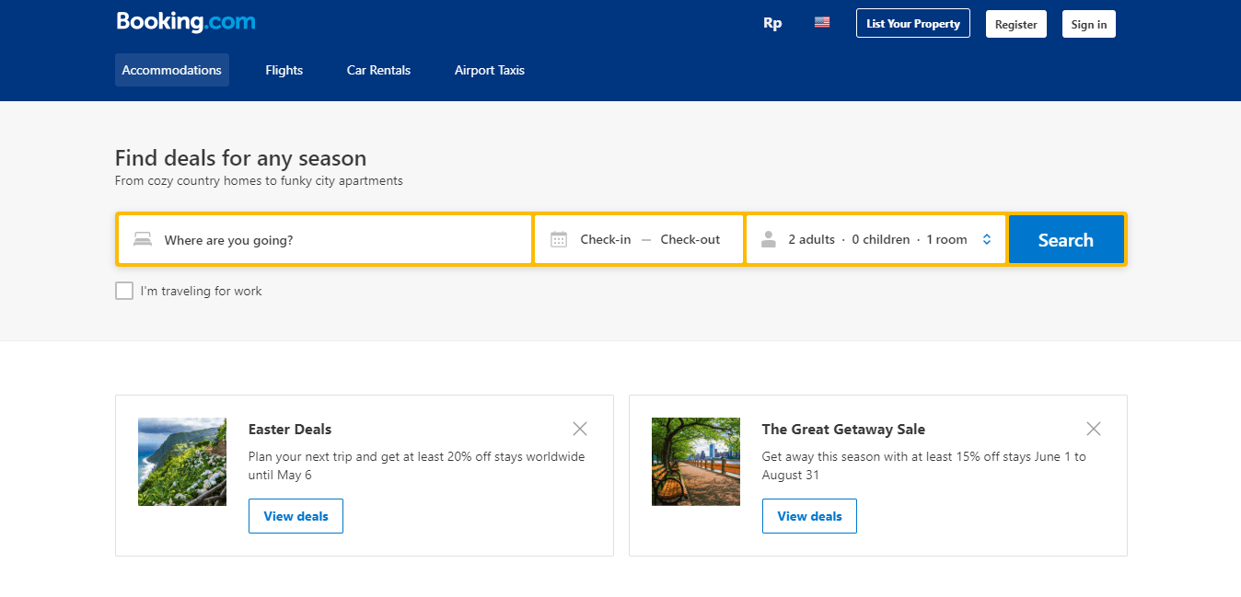Click the Where are you going field

276,238
